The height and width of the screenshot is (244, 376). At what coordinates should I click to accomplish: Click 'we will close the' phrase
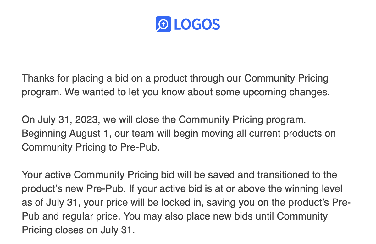[x=139, y=119]
